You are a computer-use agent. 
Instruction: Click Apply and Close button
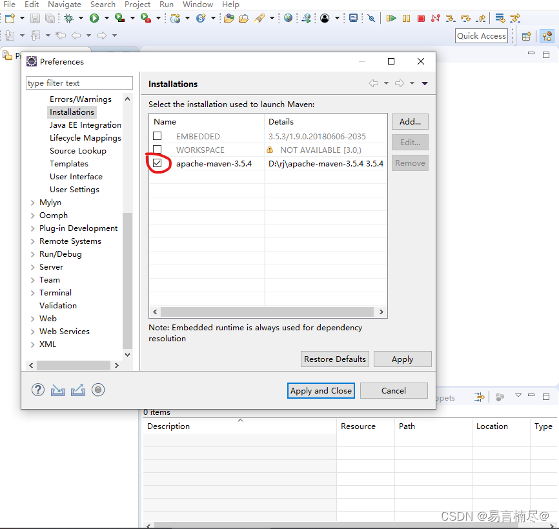point(321,391)
